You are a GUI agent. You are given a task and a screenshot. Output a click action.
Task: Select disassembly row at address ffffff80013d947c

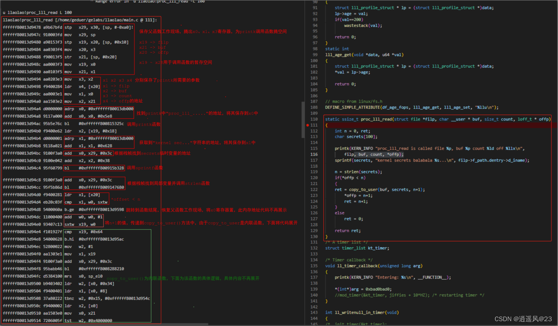(49, 35)
